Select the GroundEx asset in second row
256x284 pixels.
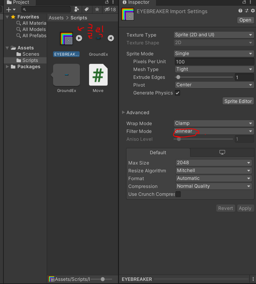tap(66, 75)
